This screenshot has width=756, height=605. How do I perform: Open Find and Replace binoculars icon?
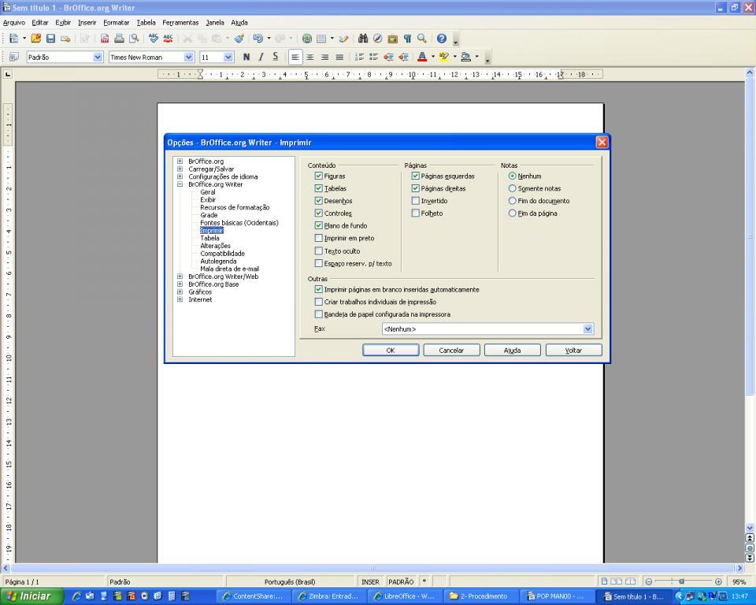coord(363,39)
